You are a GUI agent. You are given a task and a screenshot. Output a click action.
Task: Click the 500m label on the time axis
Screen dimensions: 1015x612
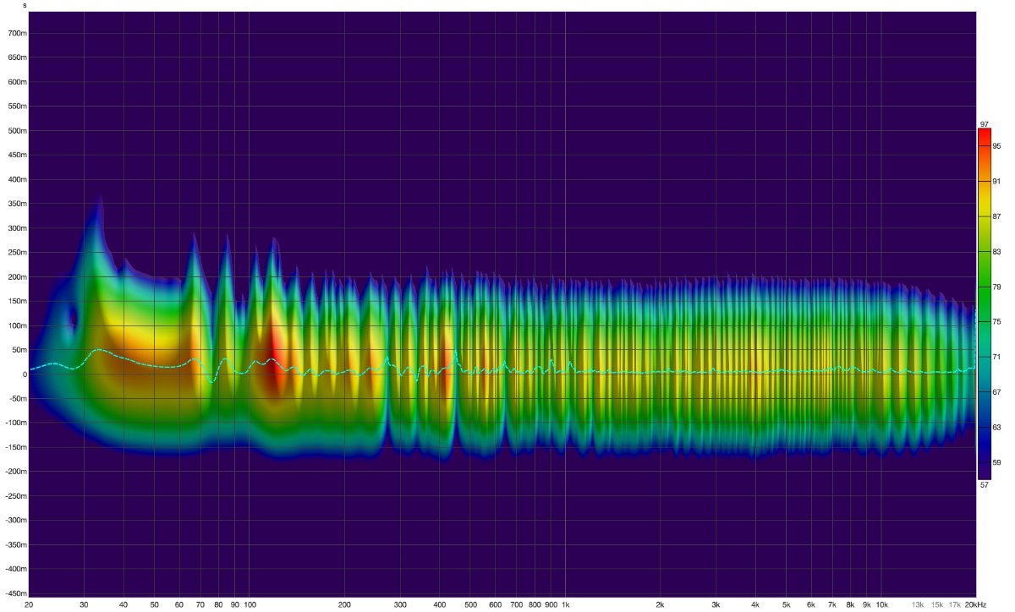coord(17,132)
